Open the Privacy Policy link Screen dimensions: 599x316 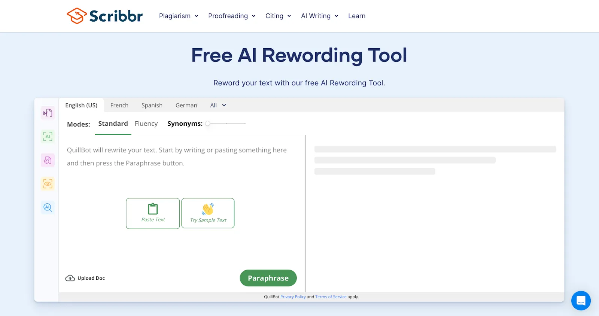coord(293,297)
